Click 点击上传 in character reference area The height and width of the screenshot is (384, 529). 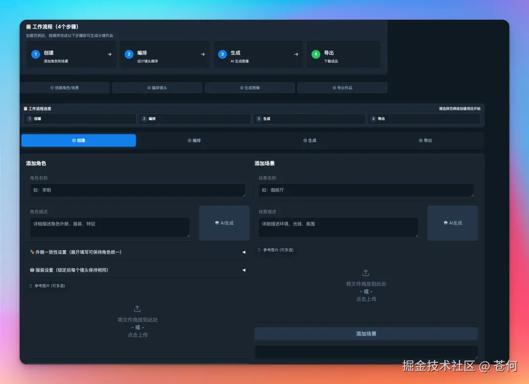tap(138, 335)
